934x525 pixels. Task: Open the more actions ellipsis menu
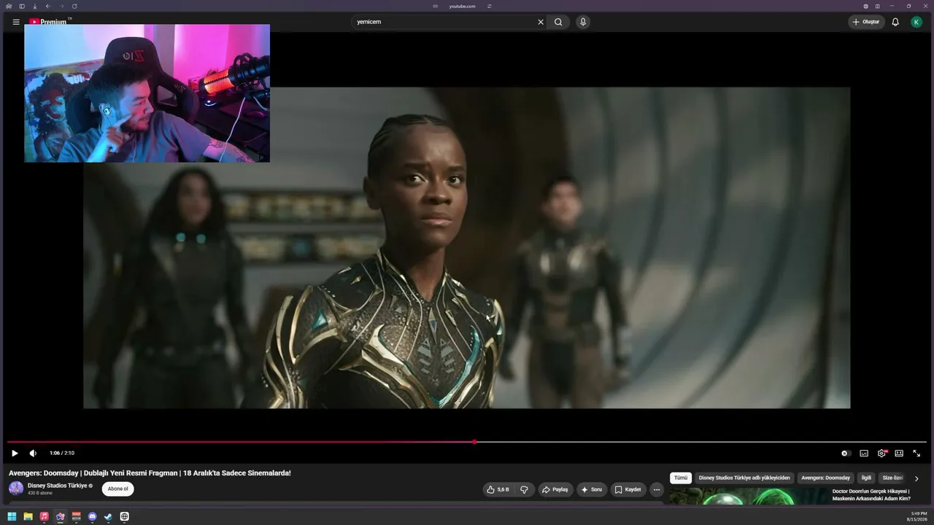click(657, 489)
